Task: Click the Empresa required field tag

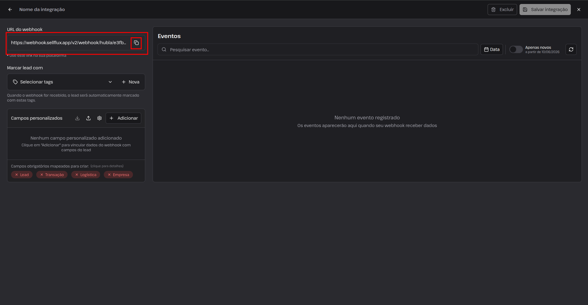Action: coord(118,175)
